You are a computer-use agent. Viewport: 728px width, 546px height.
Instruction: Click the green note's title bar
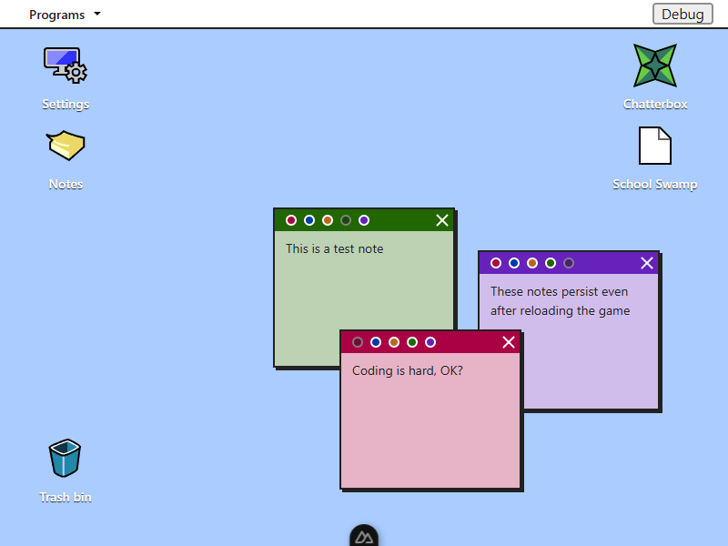(364, 220)
